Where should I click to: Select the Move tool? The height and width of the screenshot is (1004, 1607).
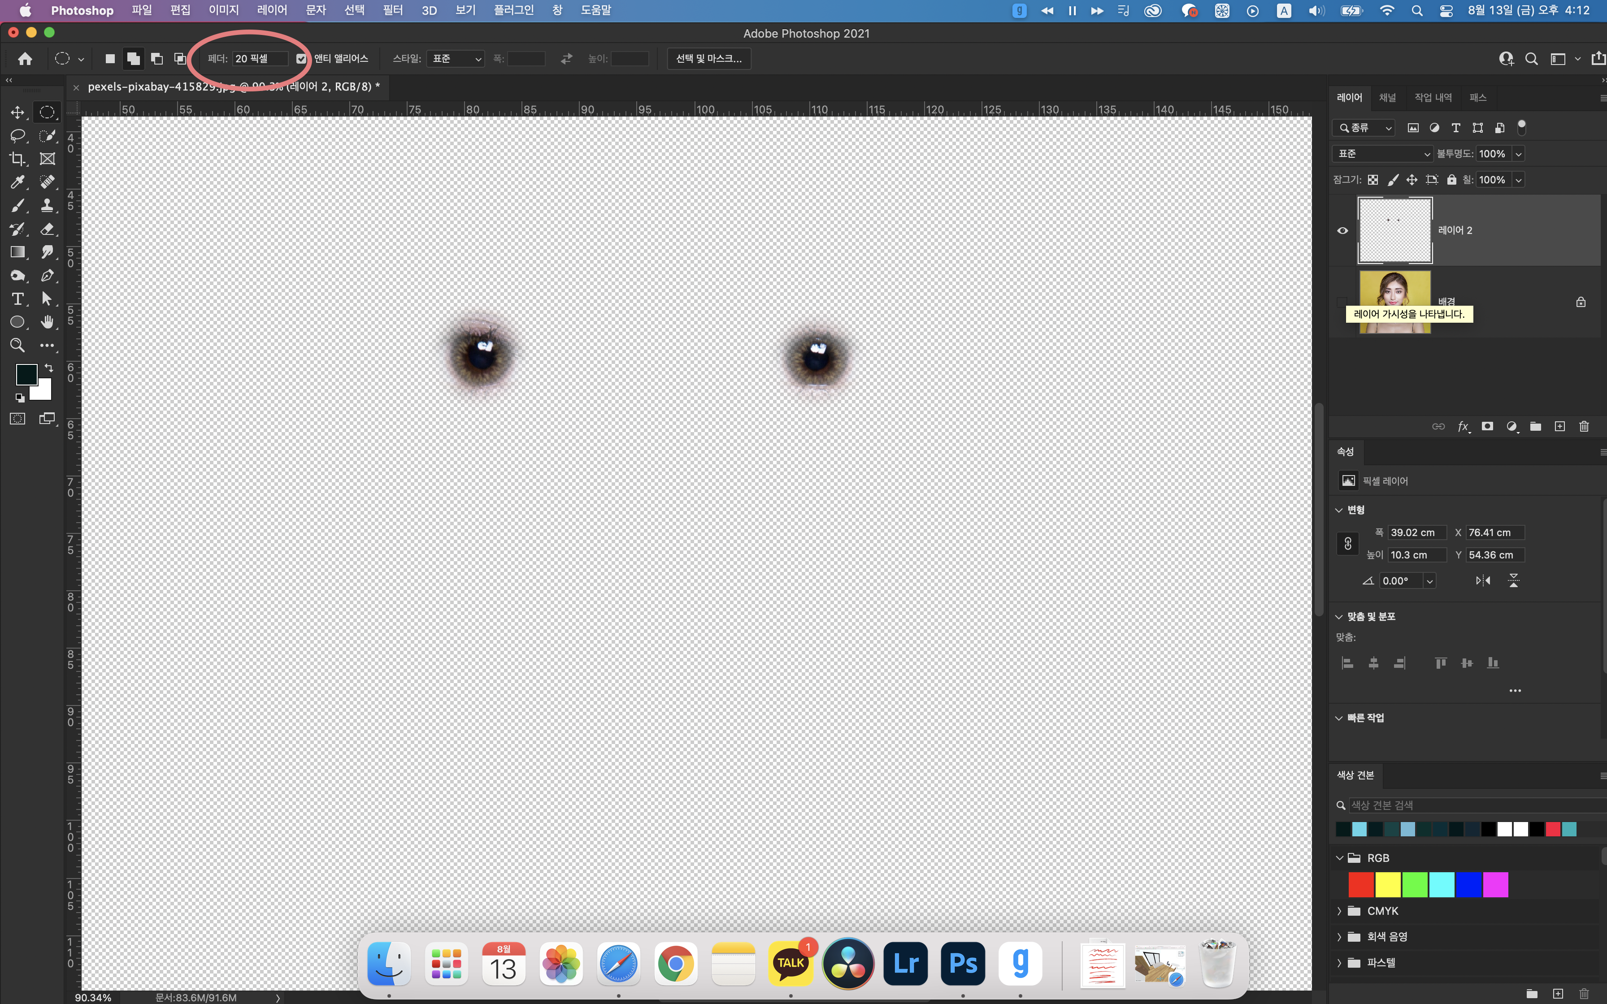[17, 112]
